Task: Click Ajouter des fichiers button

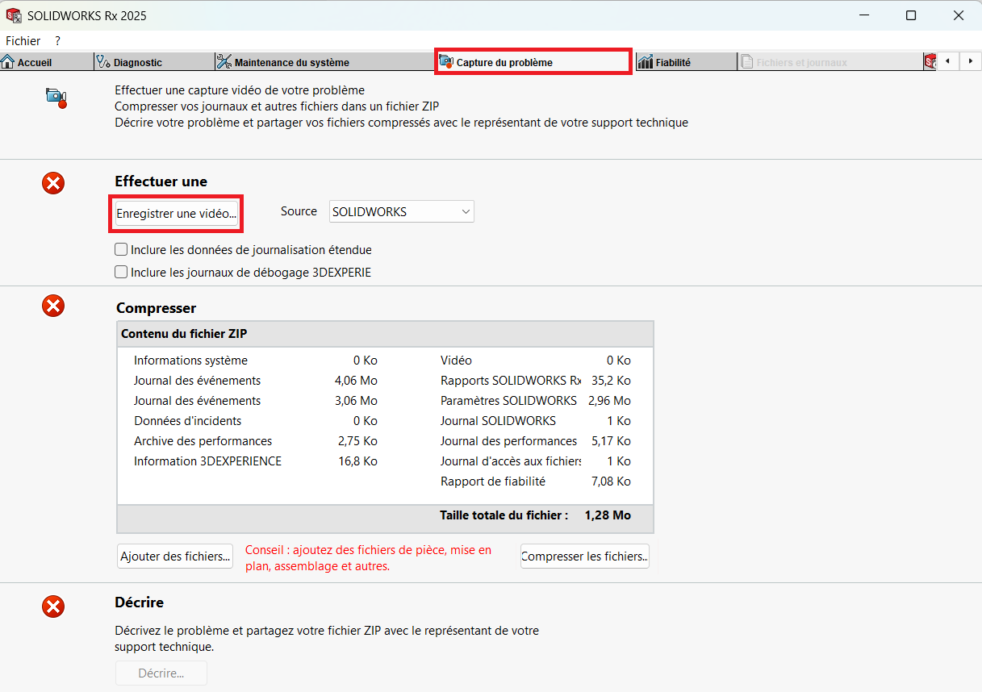Action: (x=175, y=556)
